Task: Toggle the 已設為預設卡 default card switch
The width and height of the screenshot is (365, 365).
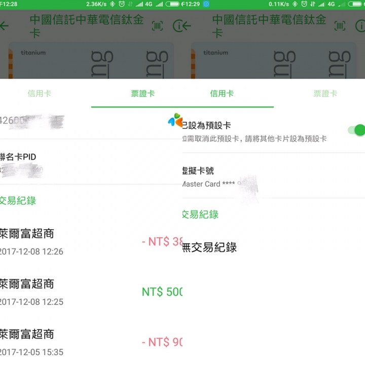Action: (x=356, y=130)
